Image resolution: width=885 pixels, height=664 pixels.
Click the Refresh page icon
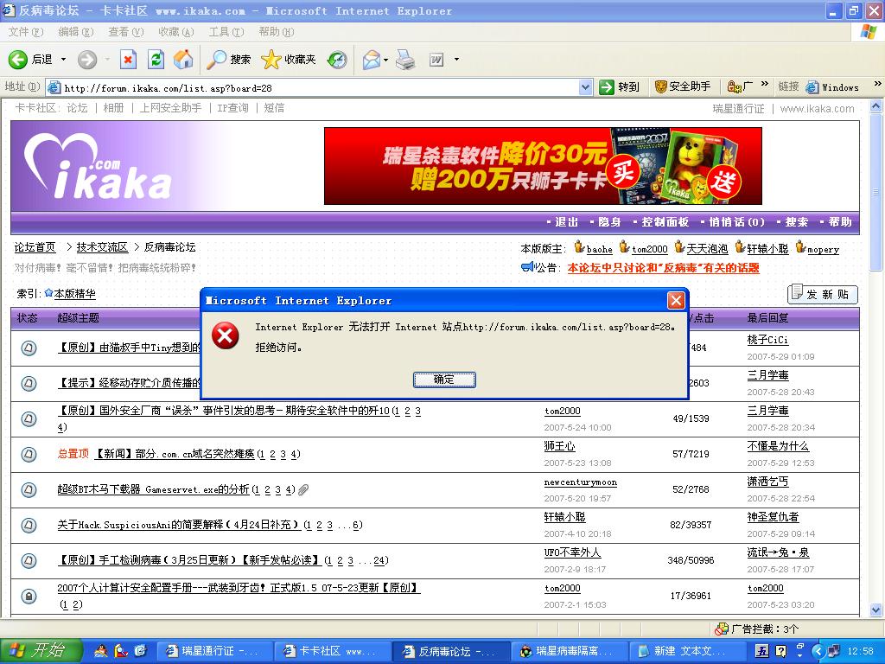tap(156, 60)
